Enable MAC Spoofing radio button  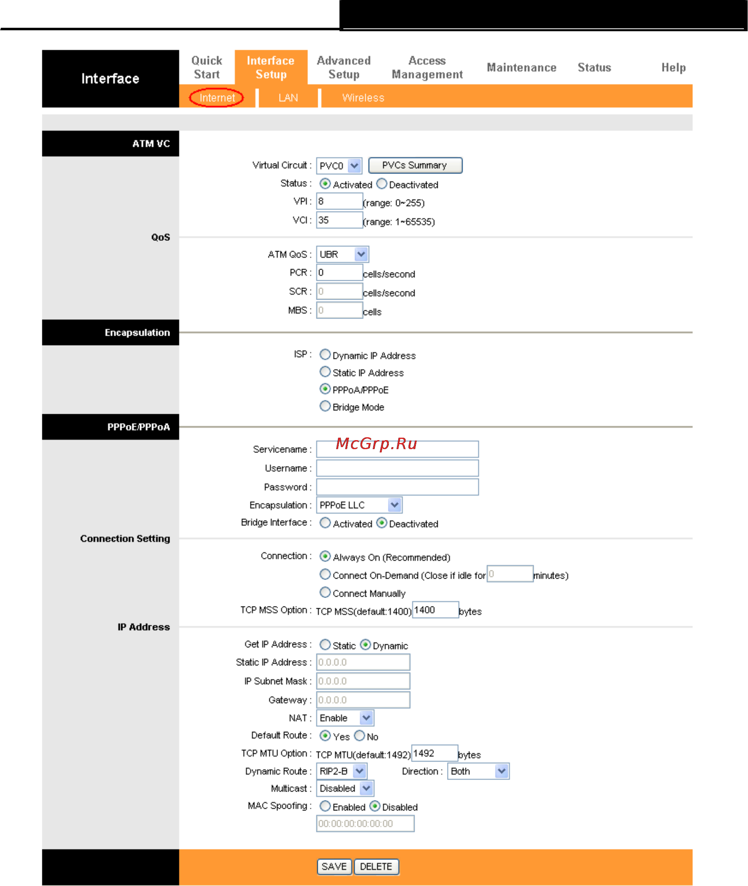(325, 806)
